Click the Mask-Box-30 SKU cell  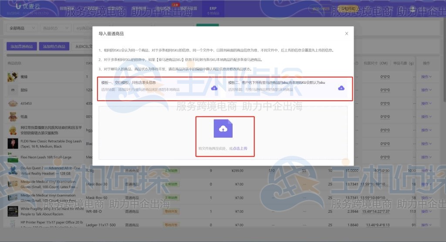(x=96, y=184)
